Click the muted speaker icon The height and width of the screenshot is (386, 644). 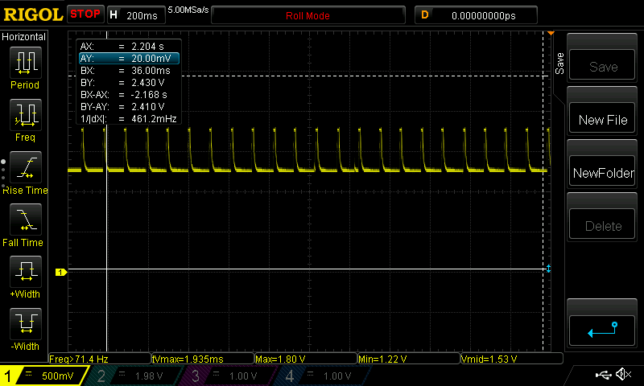623,374
